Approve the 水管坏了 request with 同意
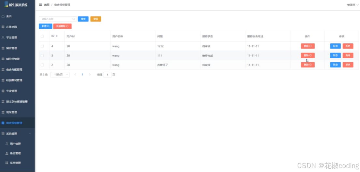The width and height of the screenshot is (360, 172). [336, 65]
